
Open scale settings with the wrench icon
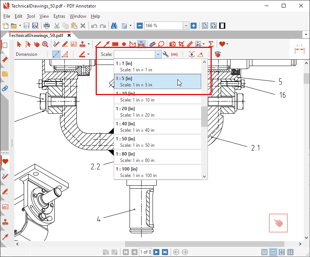pyautogui.click(x=165, y=54)
